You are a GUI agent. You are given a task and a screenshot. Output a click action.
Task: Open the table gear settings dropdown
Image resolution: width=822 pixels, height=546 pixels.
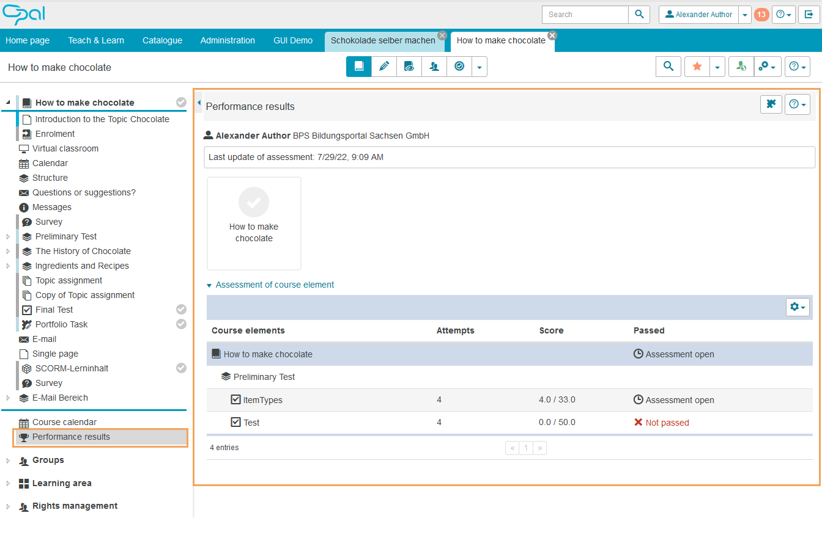pos(798,307)
